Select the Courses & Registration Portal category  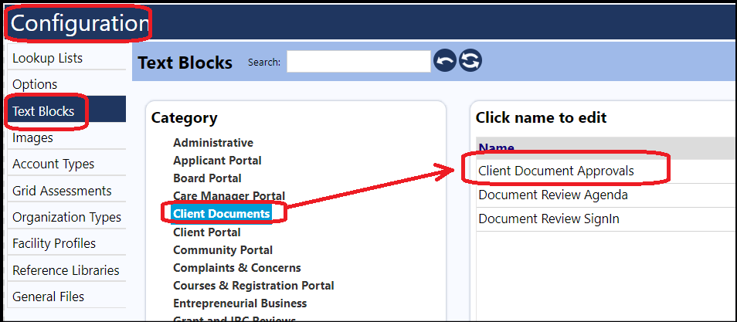[x=253, y=286]
